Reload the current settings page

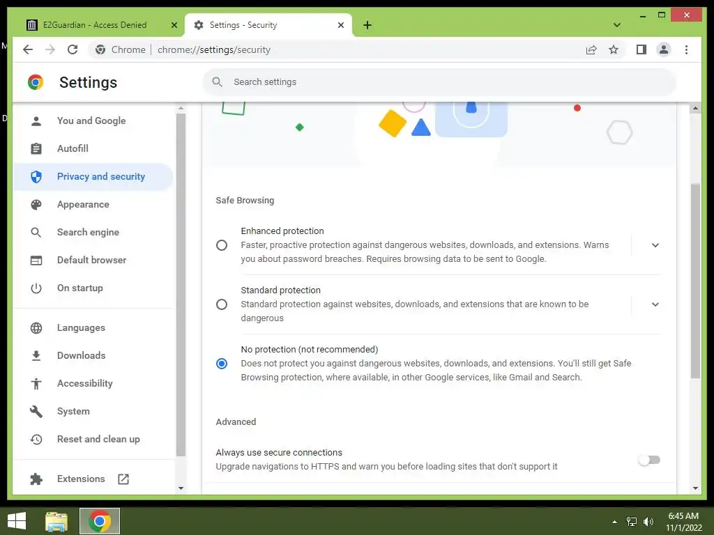(73, 49)
